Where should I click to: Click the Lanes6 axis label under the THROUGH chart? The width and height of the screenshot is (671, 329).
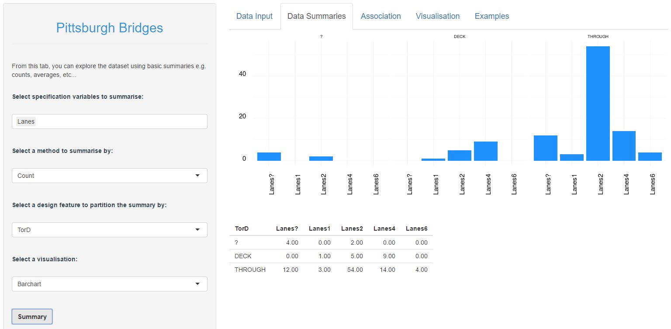pos(653,184)
